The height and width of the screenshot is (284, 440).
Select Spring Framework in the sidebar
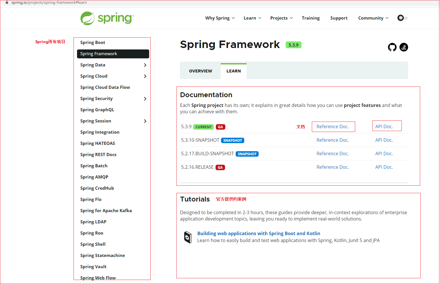(113, 54)
